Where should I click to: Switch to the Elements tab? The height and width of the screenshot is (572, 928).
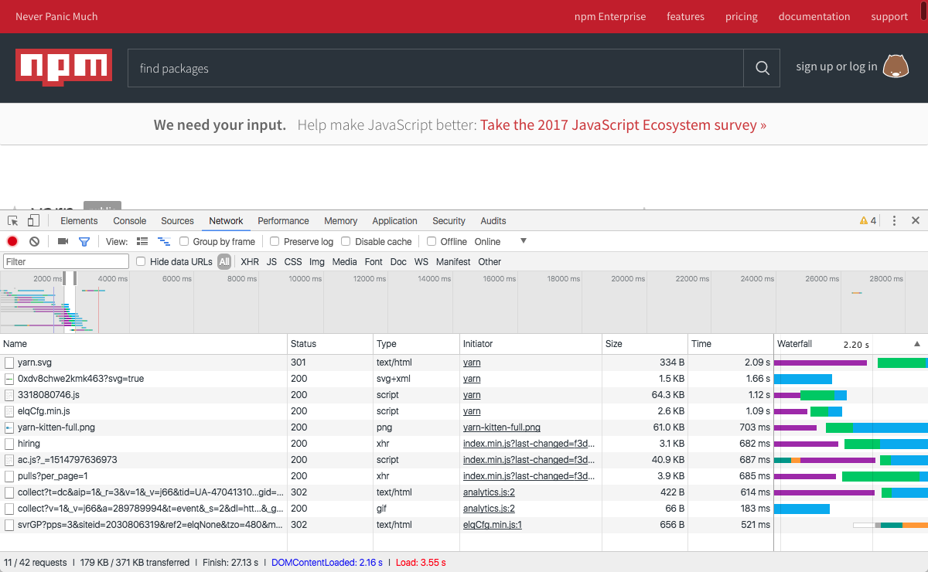coord(79,221)
